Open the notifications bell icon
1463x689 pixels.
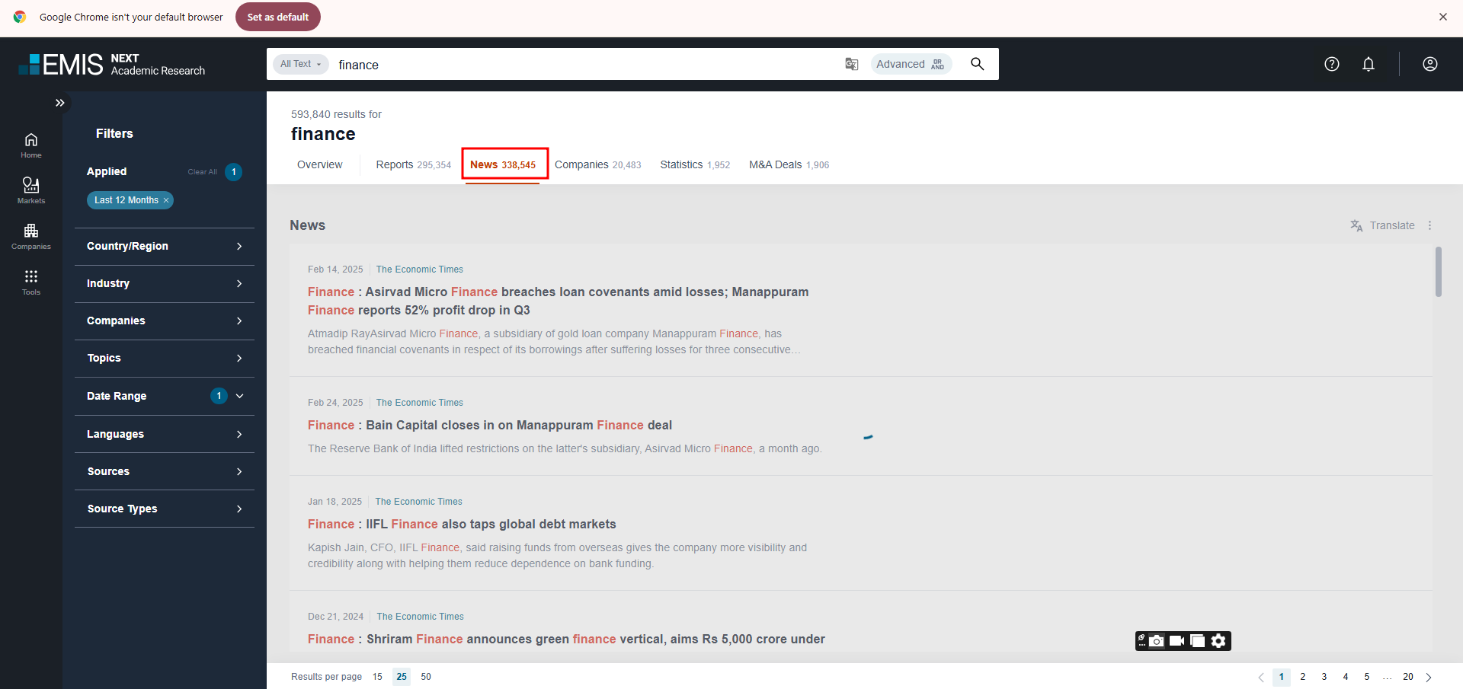(1369, 64)
